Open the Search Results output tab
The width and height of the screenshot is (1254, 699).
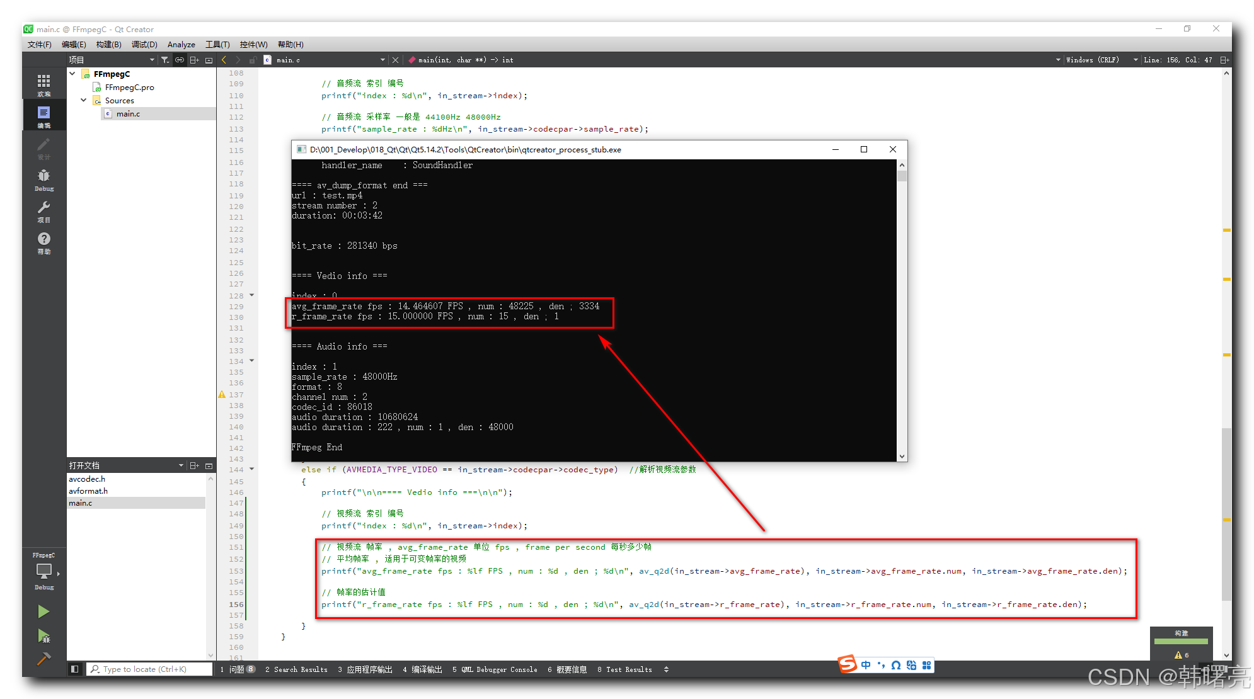coord(297,669)
